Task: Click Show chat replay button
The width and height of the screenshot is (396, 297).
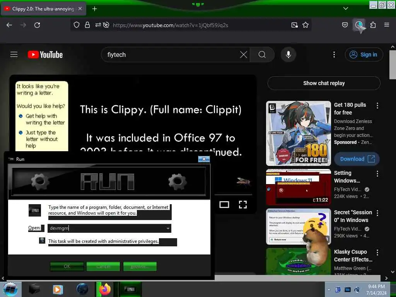Action: (x=324, y=83)
